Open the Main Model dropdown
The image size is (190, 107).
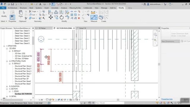[110, 103]
